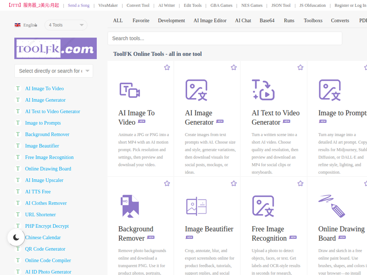Open PHP Encrypt Decrypt in the sidebar
The height and width of the screenshot is (275, 367).
tap(47, 226)
